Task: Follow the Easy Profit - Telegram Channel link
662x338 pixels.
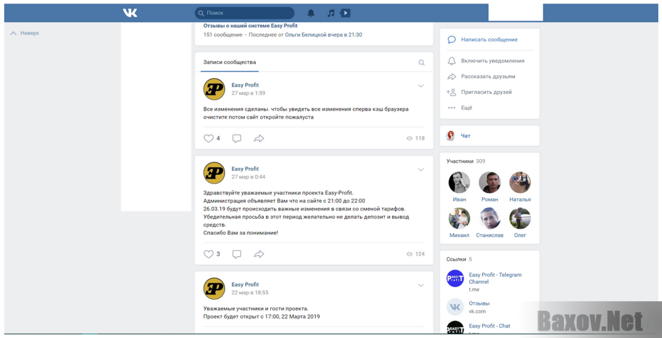Action: click(495, 278)
